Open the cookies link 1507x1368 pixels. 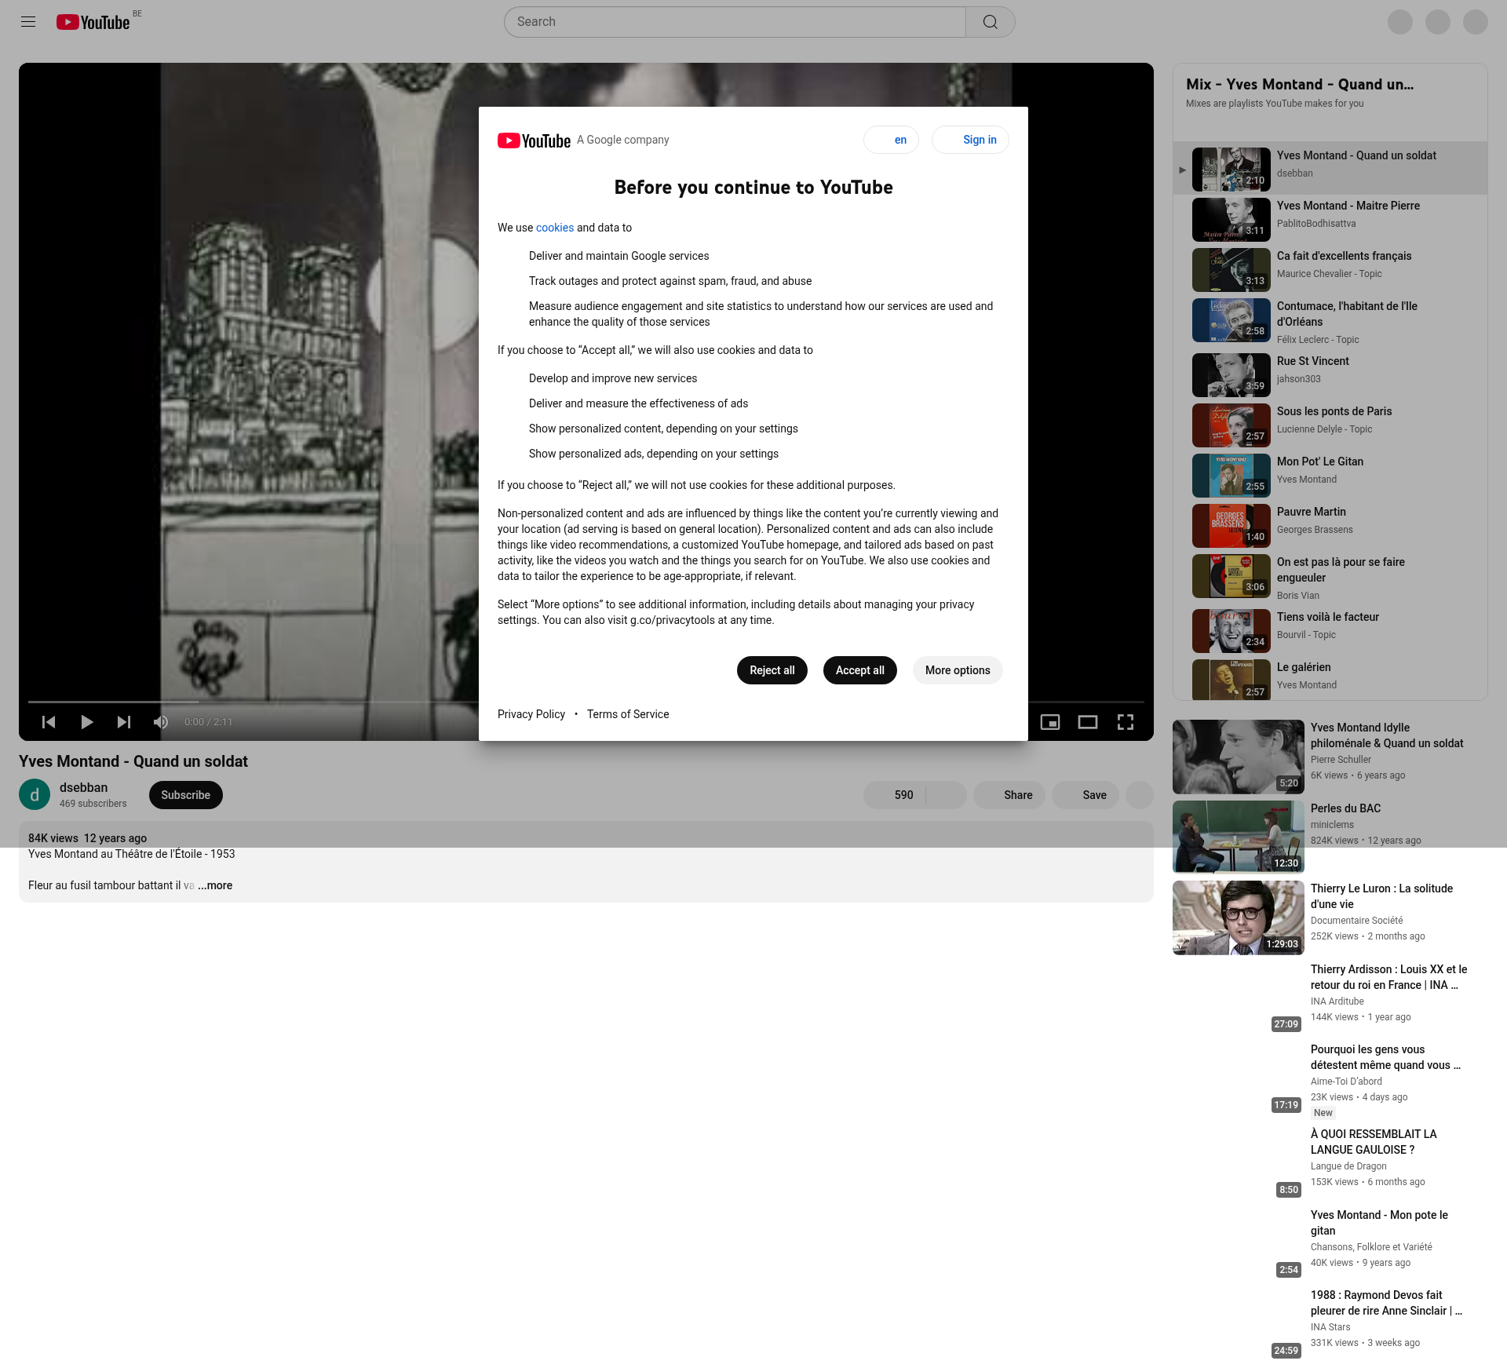(x=555, y=228)
